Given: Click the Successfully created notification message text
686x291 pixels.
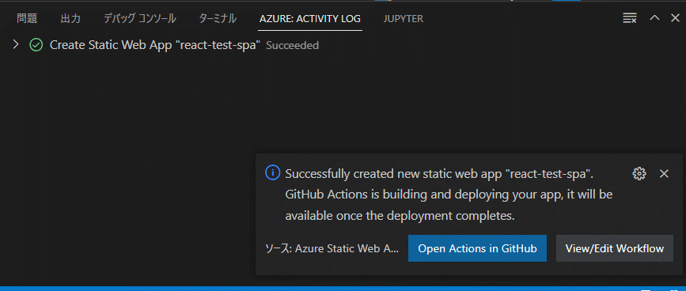Looking at the screenshot, I should coord(449,195).
